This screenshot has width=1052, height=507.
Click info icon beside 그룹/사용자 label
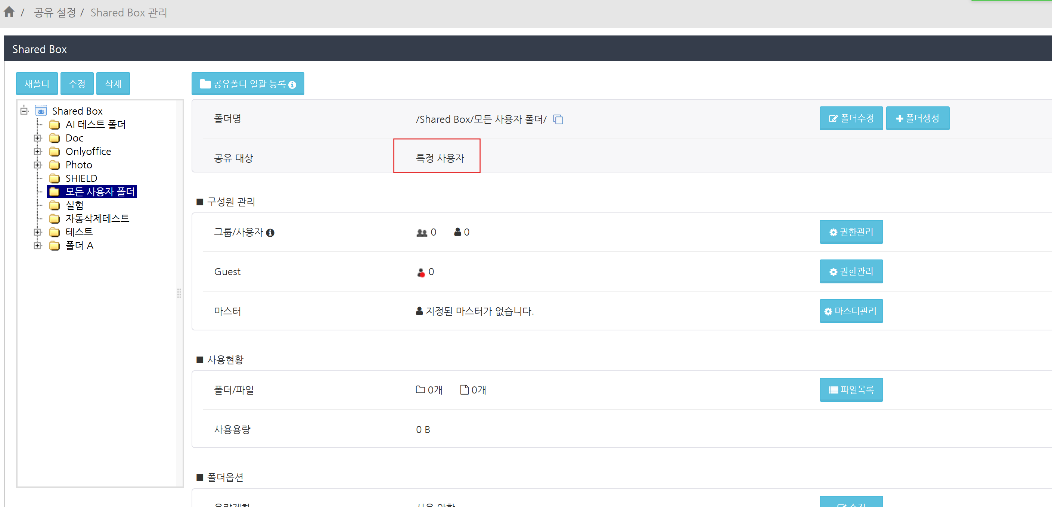point(270,233)
